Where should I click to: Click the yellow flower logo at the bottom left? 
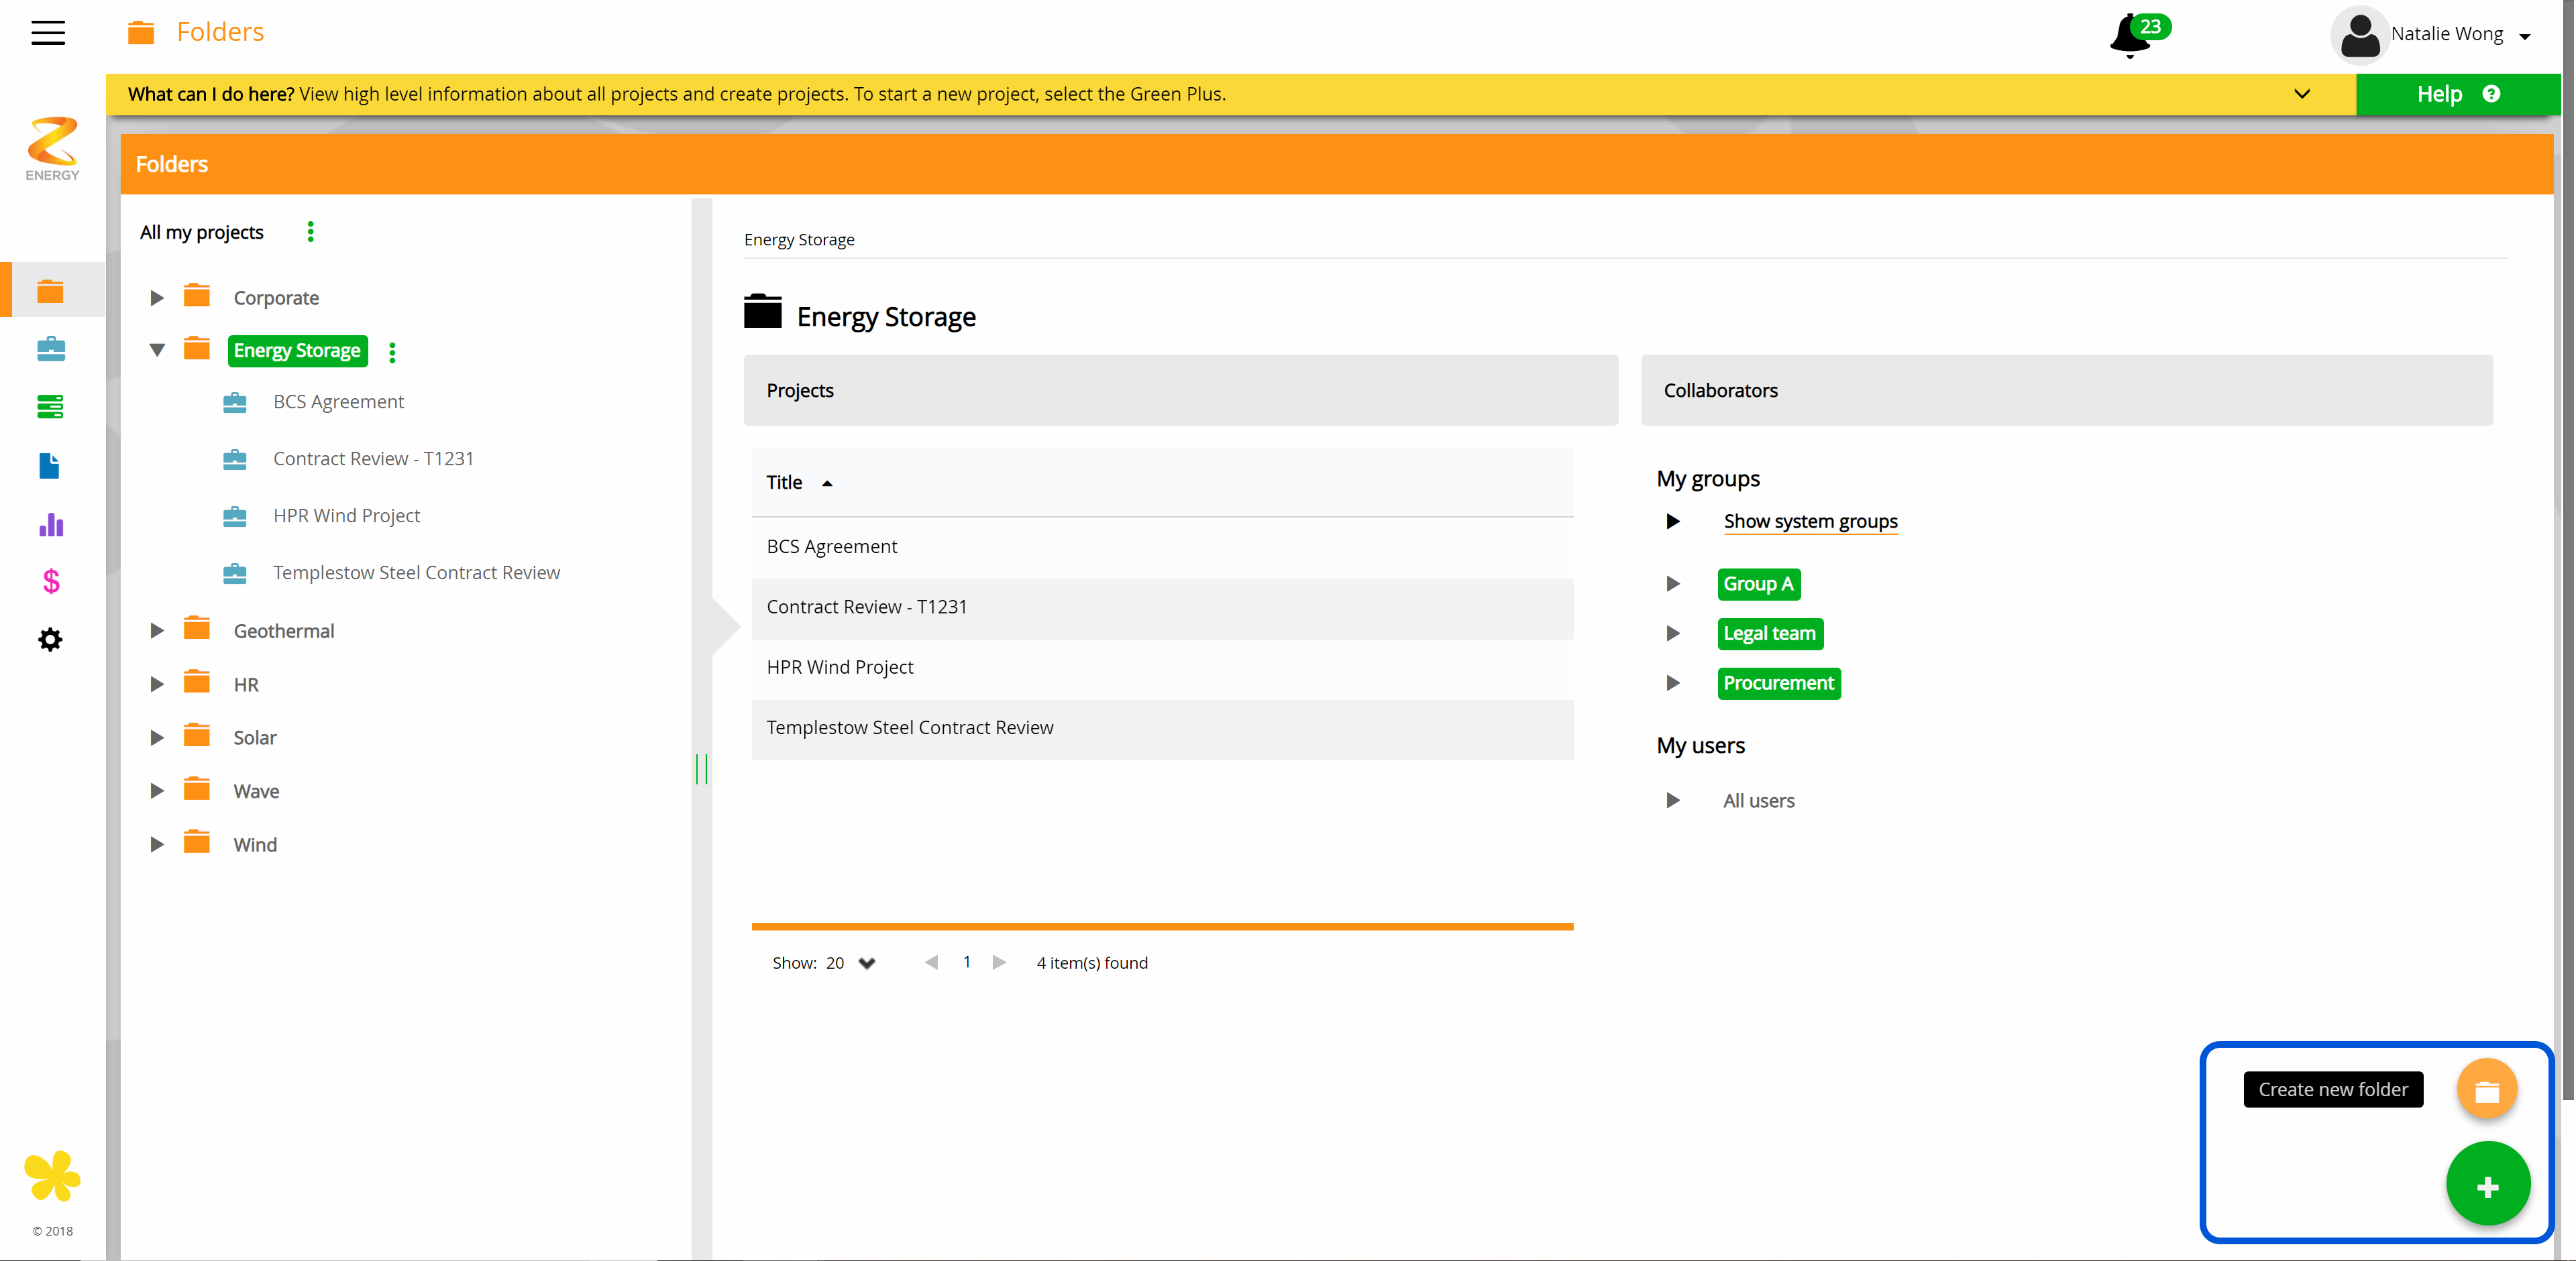point(52,1175)
